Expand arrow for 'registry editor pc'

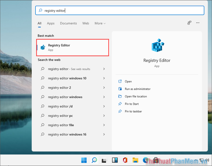point(104,116)
